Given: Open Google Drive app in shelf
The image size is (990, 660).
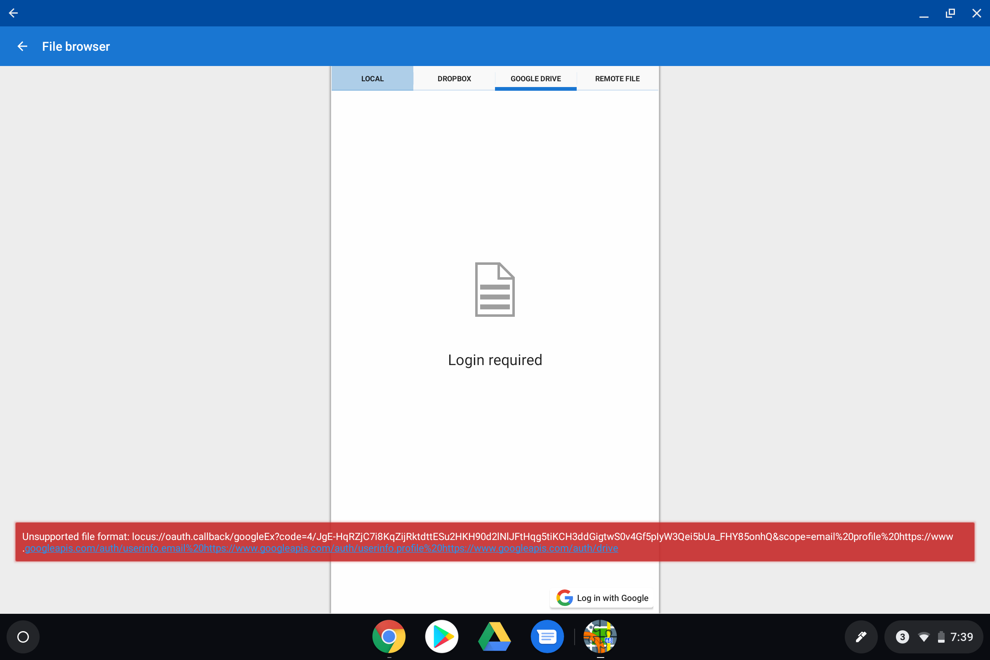Looking at the screenshot, I should click(x=494, y=636).
